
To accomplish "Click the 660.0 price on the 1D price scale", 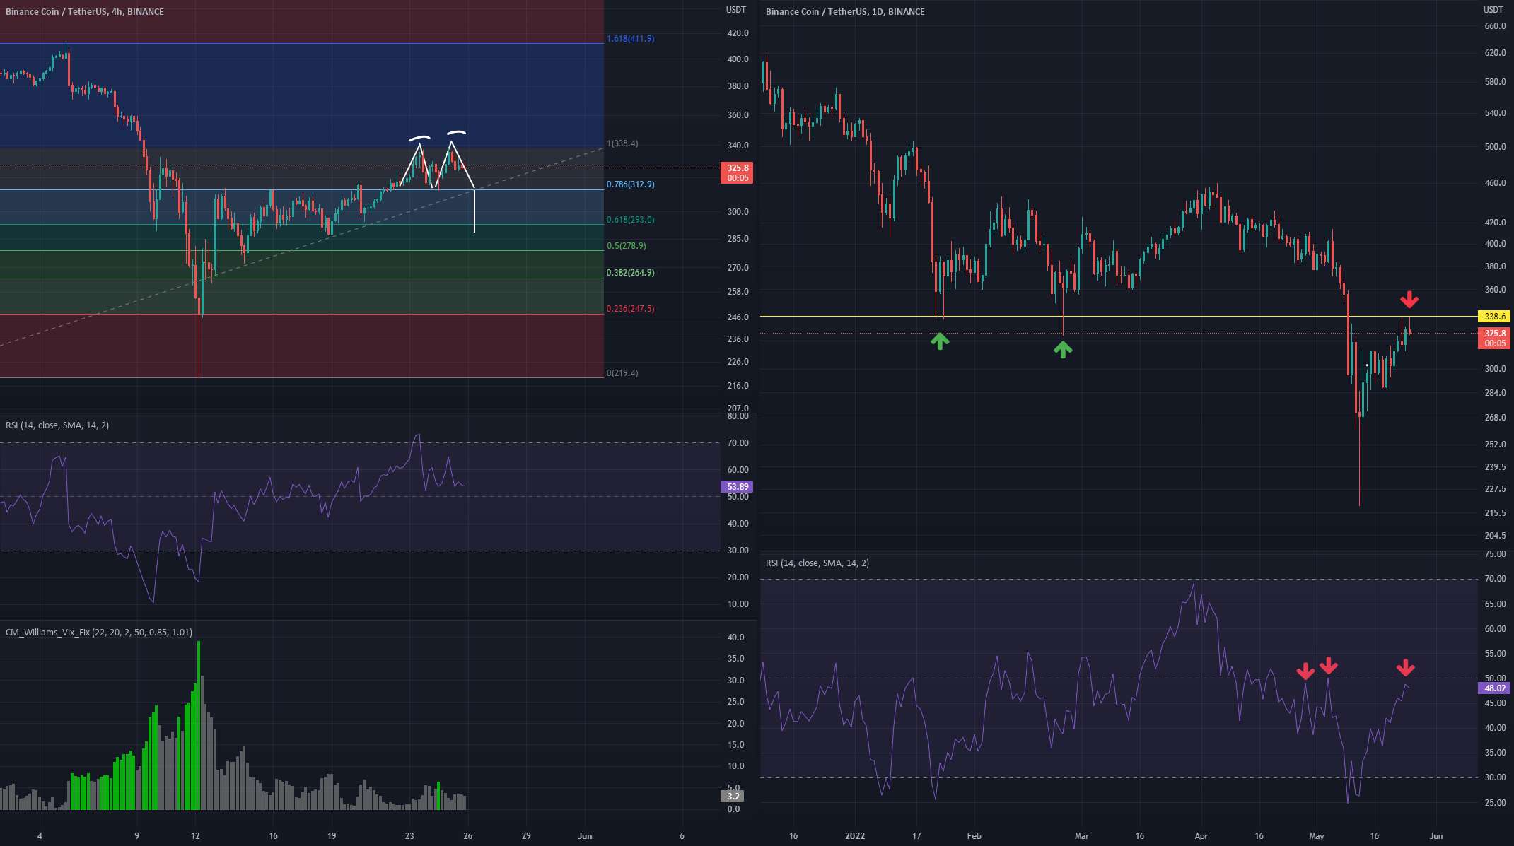I will coord(1495,26).
